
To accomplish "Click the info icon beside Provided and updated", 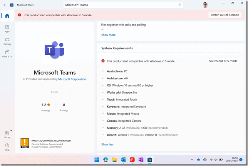I will tap(24, 79).
